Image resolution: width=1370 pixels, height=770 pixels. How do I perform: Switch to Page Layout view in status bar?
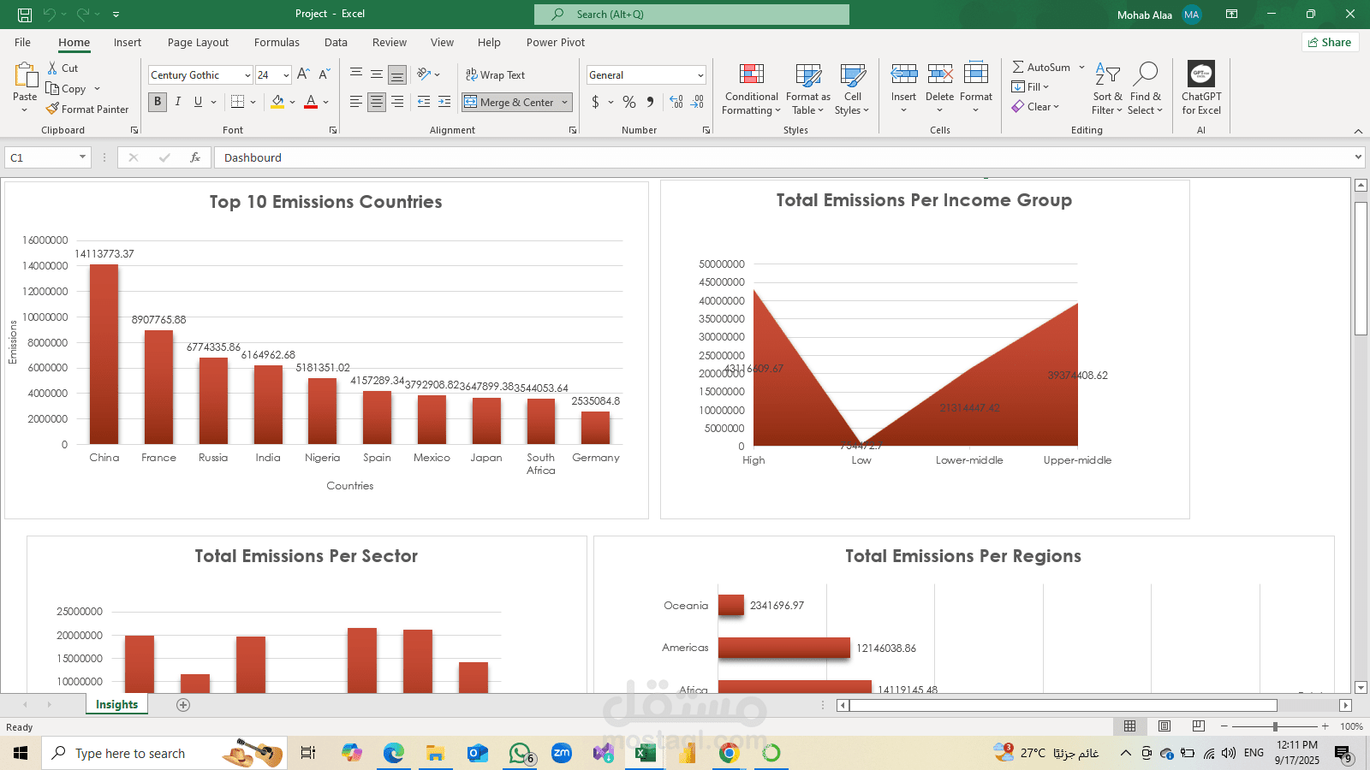point(1164,726)
